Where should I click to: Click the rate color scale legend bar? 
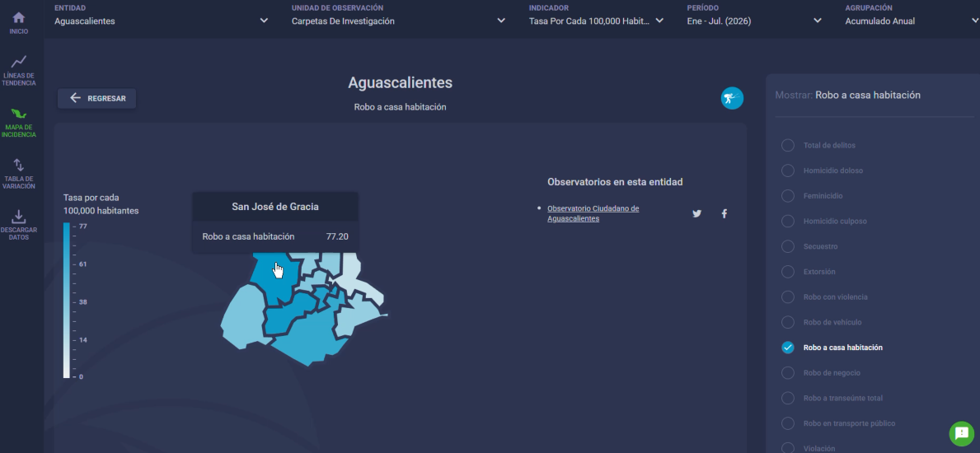66,300
